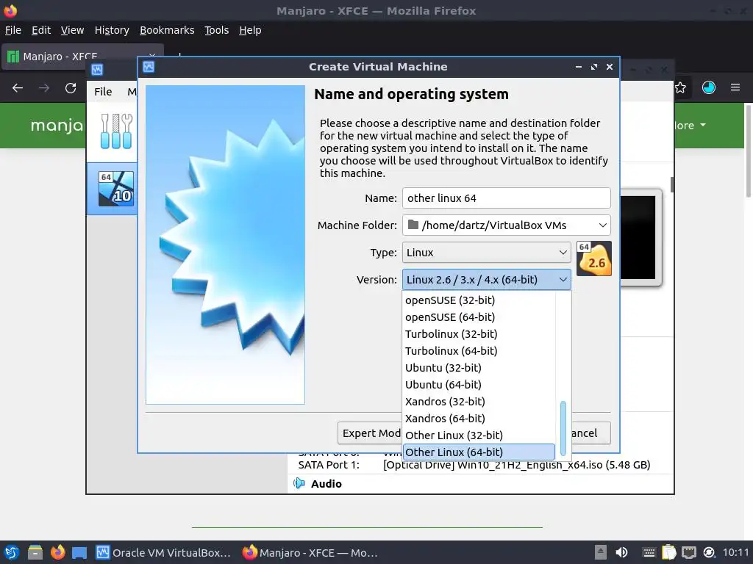753x564 pixels.
Task: Open Firefox View menu
Action: pos(73,30)
